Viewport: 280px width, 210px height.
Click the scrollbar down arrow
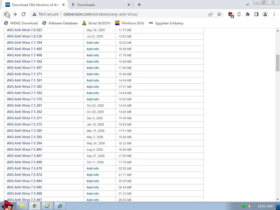278,199
